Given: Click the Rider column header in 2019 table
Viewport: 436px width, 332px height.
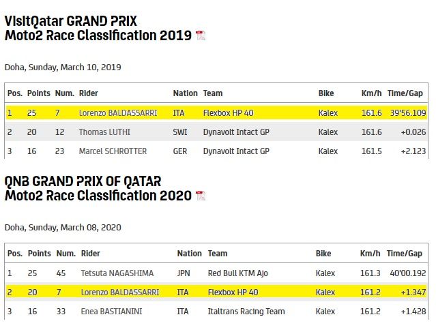Looking at the screenshot, I should (x=89, y=93).
